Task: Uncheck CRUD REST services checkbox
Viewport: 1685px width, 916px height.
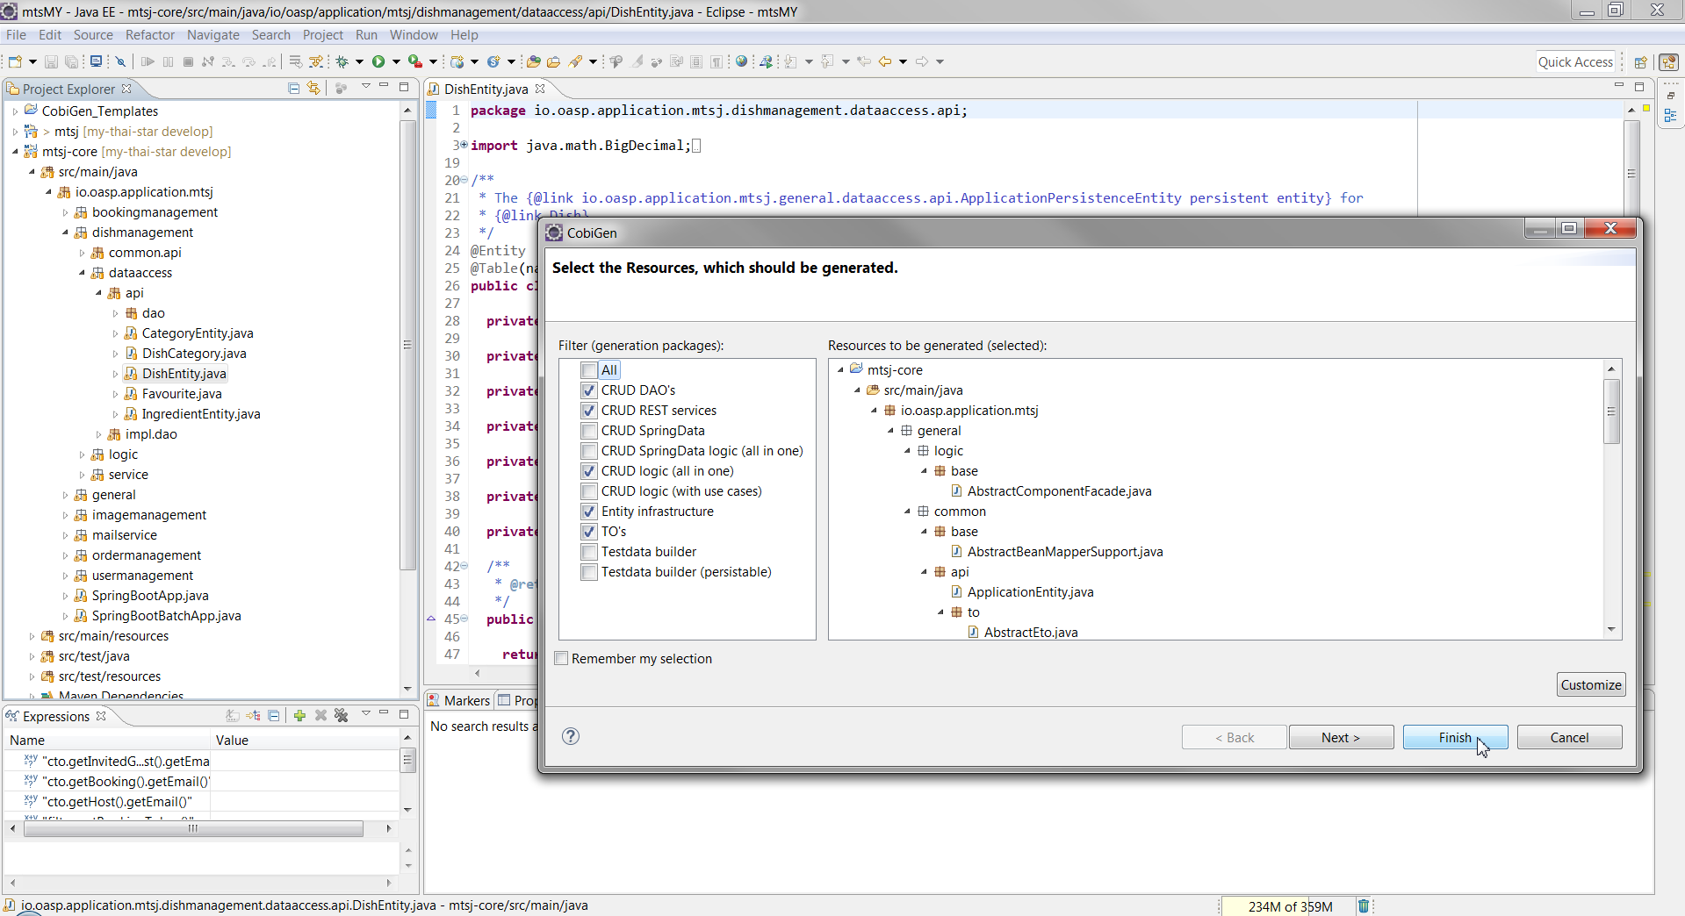Action: pyautogui.click(x=589, y=411)
